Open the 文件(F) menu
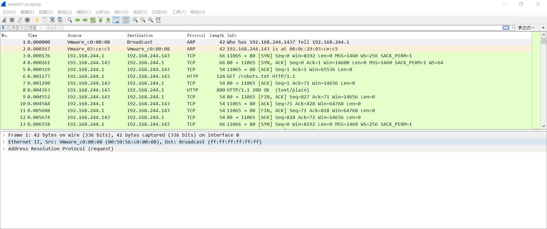 coord(9,12)
